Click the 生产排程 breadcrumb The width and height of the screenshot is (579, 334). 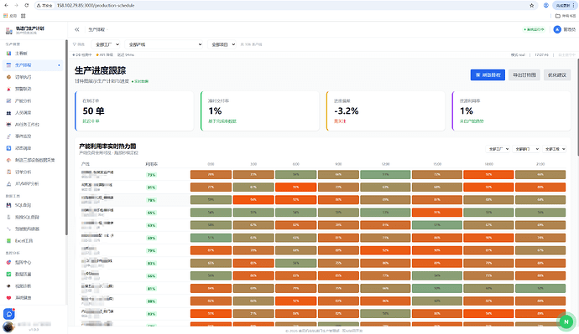pyautogui.click(x=96, y=29)
